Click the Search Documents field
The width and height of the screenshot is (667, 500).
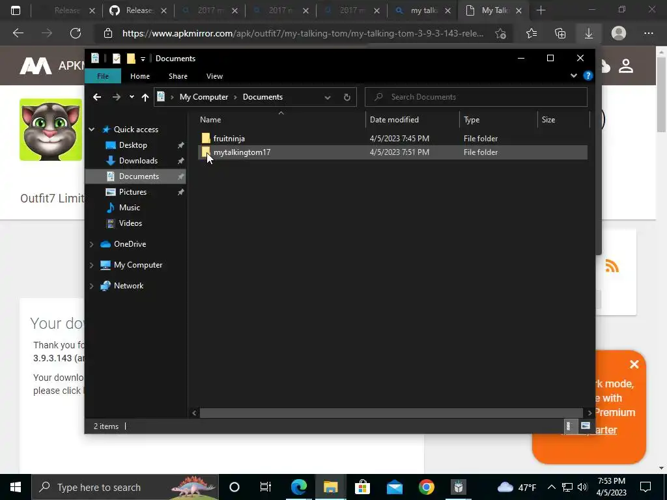click(476, 97)
